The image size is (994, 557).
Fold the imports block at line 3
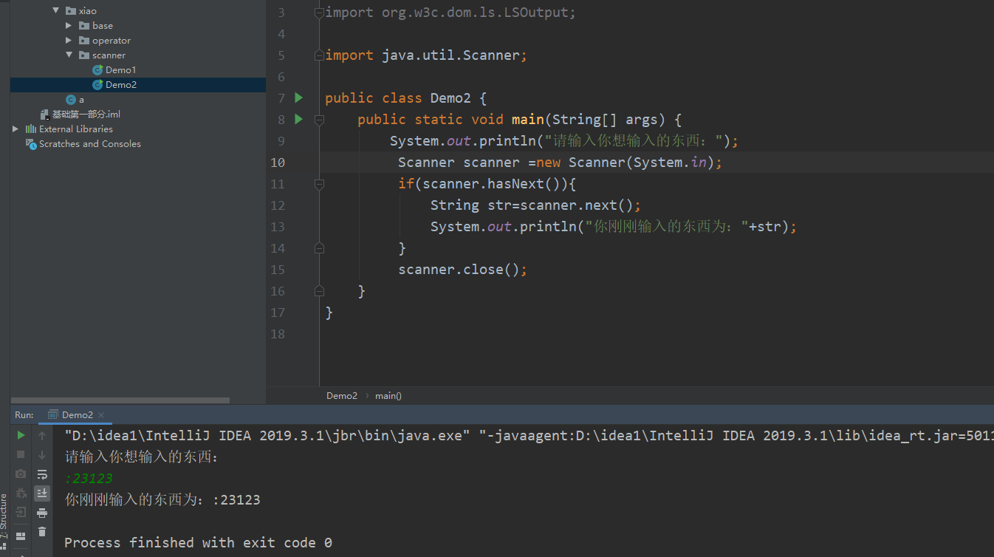[x=319, y=13]
